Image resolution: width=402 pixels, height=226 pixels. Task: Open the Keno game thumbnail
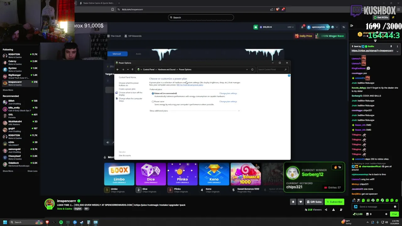pos(214,174)
